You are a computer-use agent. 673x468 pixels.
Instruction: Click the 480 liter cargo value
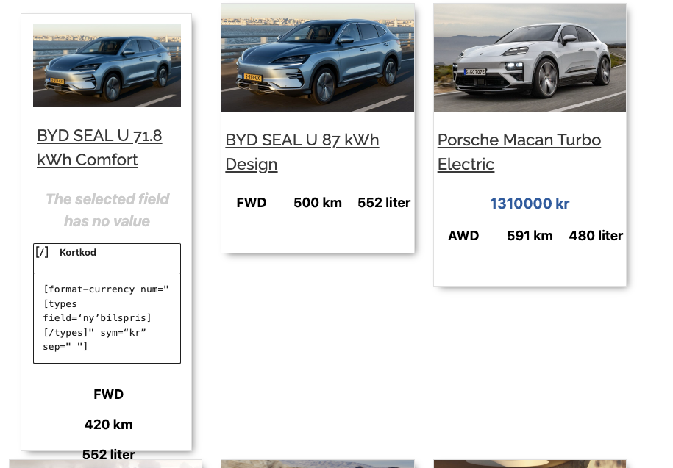coord(596,236)
